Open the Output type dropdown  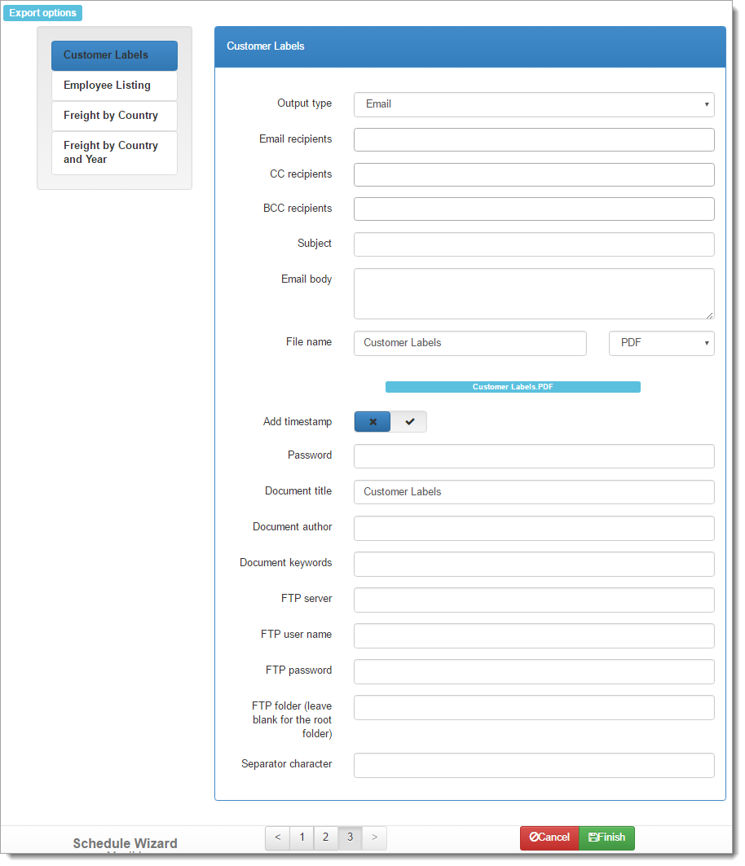tap(533, 104)
